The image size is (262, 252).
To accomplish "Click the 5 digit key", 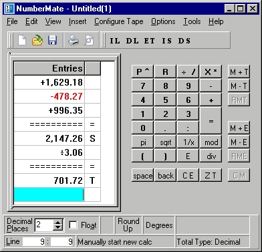I will (x=165, y=100).
